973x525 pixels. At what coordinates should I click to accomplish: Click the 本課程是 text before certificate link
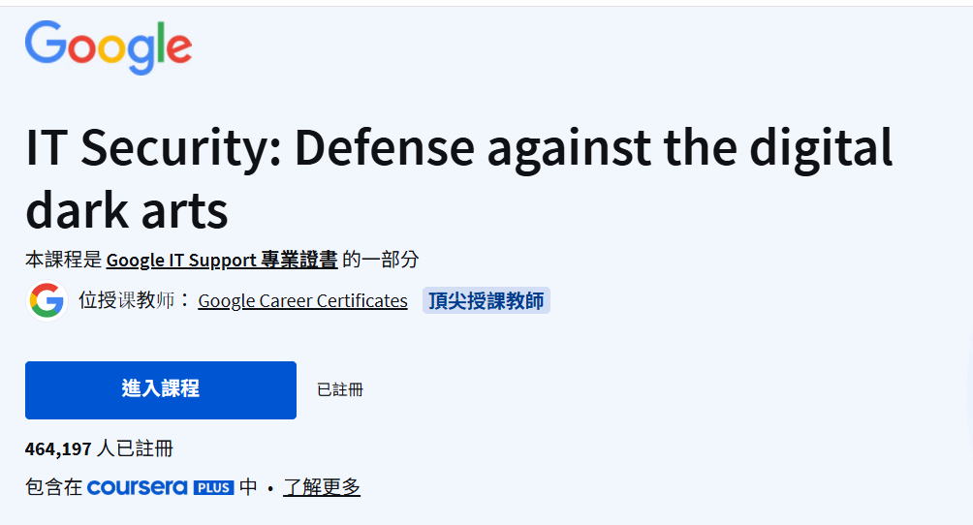point(63,260)
